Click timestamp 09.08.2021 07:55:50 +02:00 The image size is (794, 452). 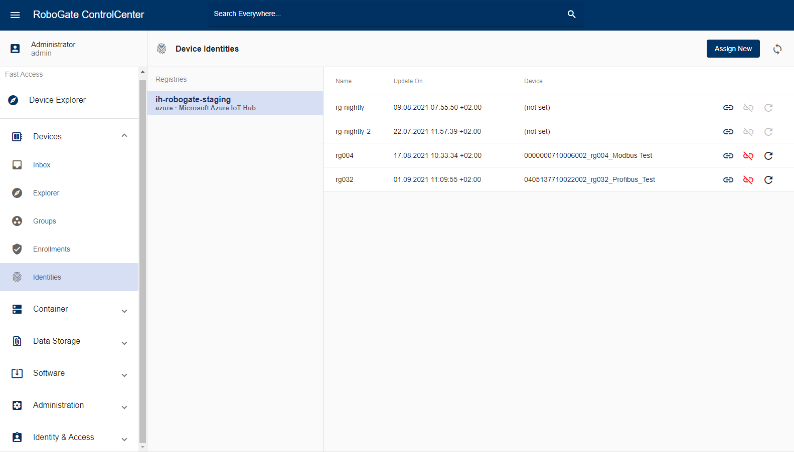pyautogui.click(x=437, y=108)
